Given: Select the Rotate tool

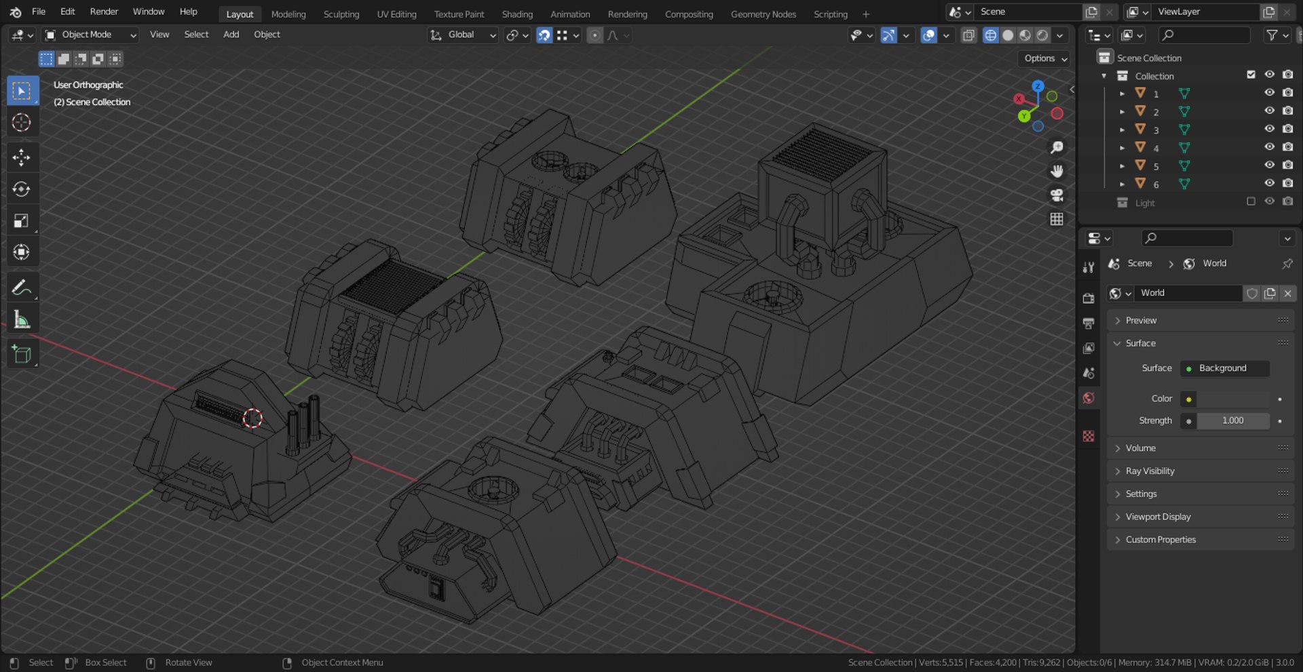Looking at the screenshot, I should [22, 189].
